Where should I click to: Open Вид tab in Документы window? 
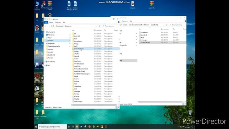pyautogui.click(x=64, y=22)
